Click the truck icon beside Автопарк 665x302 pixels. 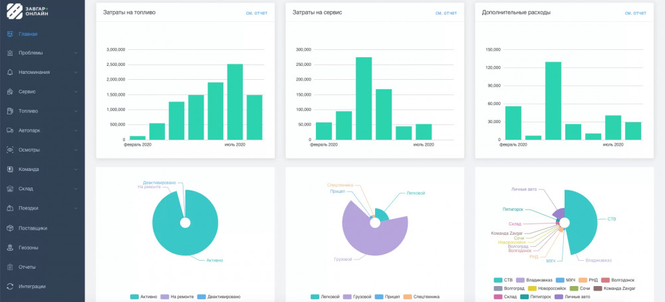[10, 130]
